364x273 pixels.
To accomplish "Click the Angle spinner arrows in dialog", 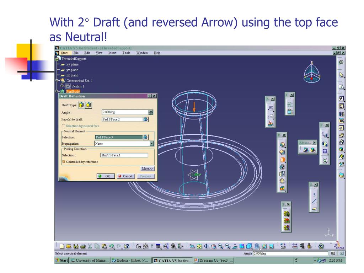I will tap(151, 112).
